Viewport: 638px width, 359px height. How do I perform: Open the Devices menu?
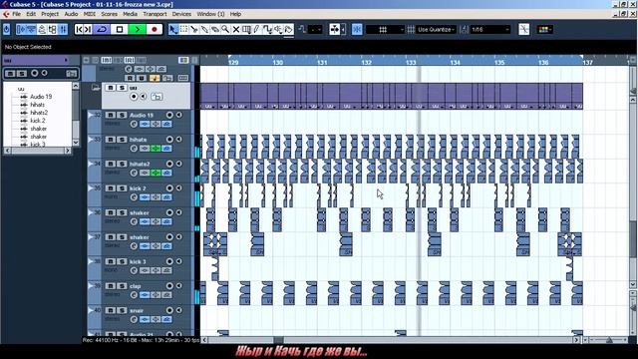pyautogui.click(x=181, y=14)
